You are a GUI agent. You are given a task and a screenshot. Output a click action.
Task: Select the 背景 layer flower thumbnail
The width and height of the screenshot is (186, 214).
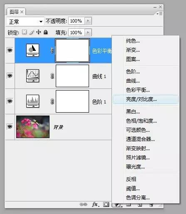(33, 127)
